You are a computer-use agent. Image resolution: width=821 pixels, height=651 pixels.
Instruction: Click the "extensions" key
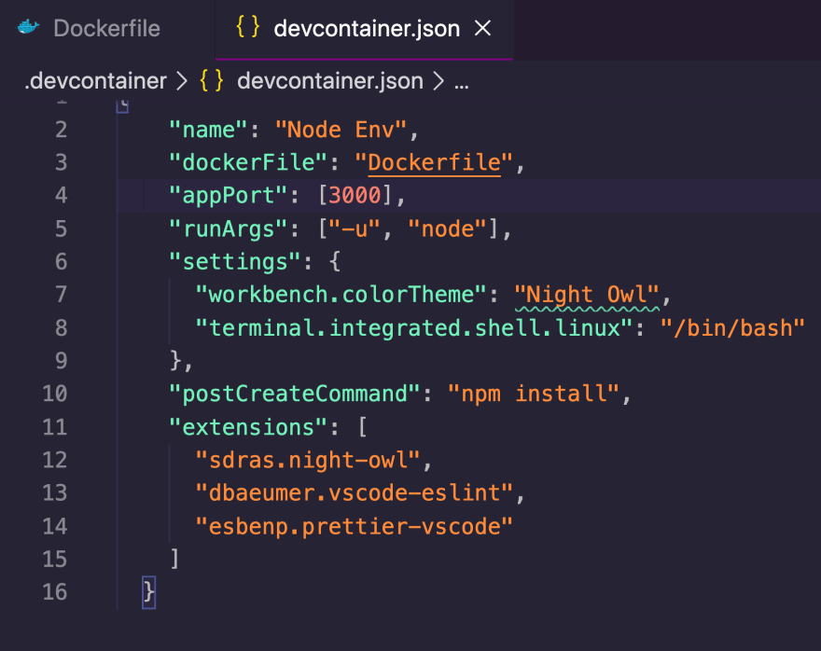[x=248, y=427]
